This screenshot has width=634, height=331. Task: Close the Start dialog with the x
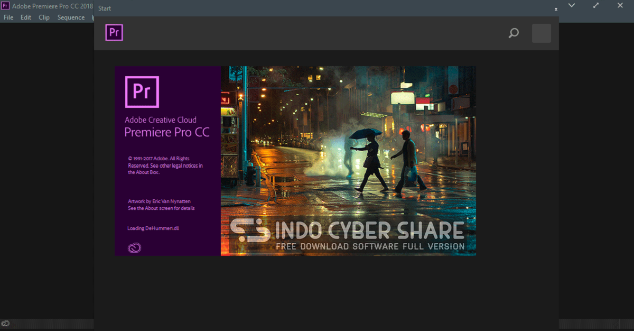pos(556,9)
